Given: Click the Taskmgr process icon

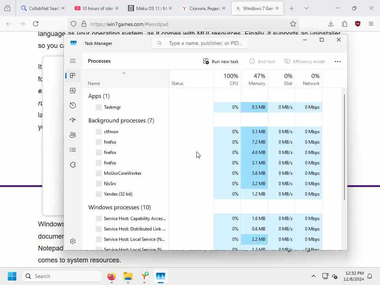Looking at the screenshot, I should click(x=99, y=107).
